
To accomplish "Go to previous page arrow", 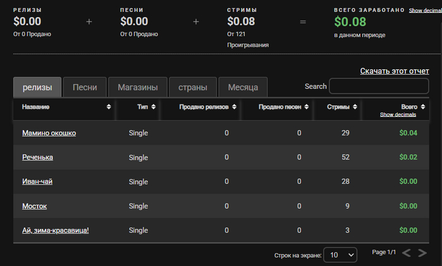I will coord(407,253).
